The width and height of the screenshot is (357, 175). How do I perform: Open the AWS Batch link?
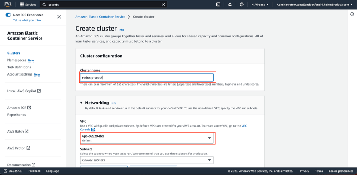(16, 132)
